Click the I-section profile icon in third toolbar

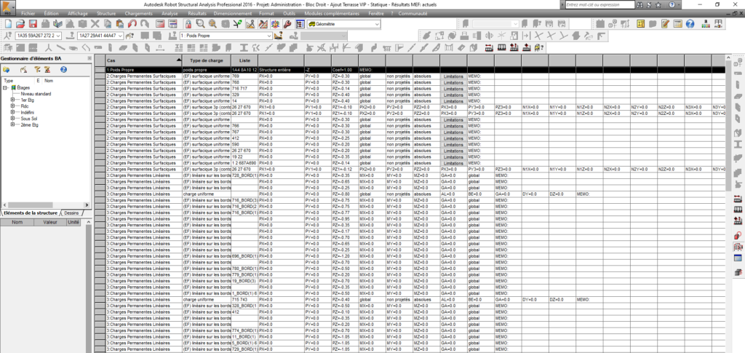click(244, 47)
